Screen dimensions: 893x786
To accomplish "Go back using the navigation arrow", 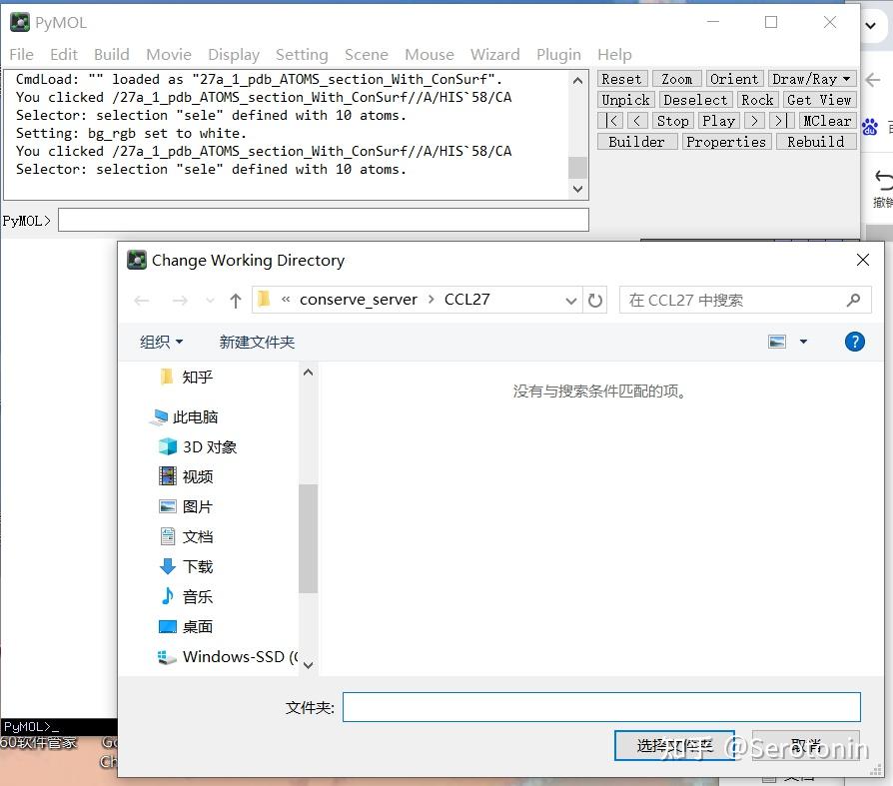I will click(141, 300).
